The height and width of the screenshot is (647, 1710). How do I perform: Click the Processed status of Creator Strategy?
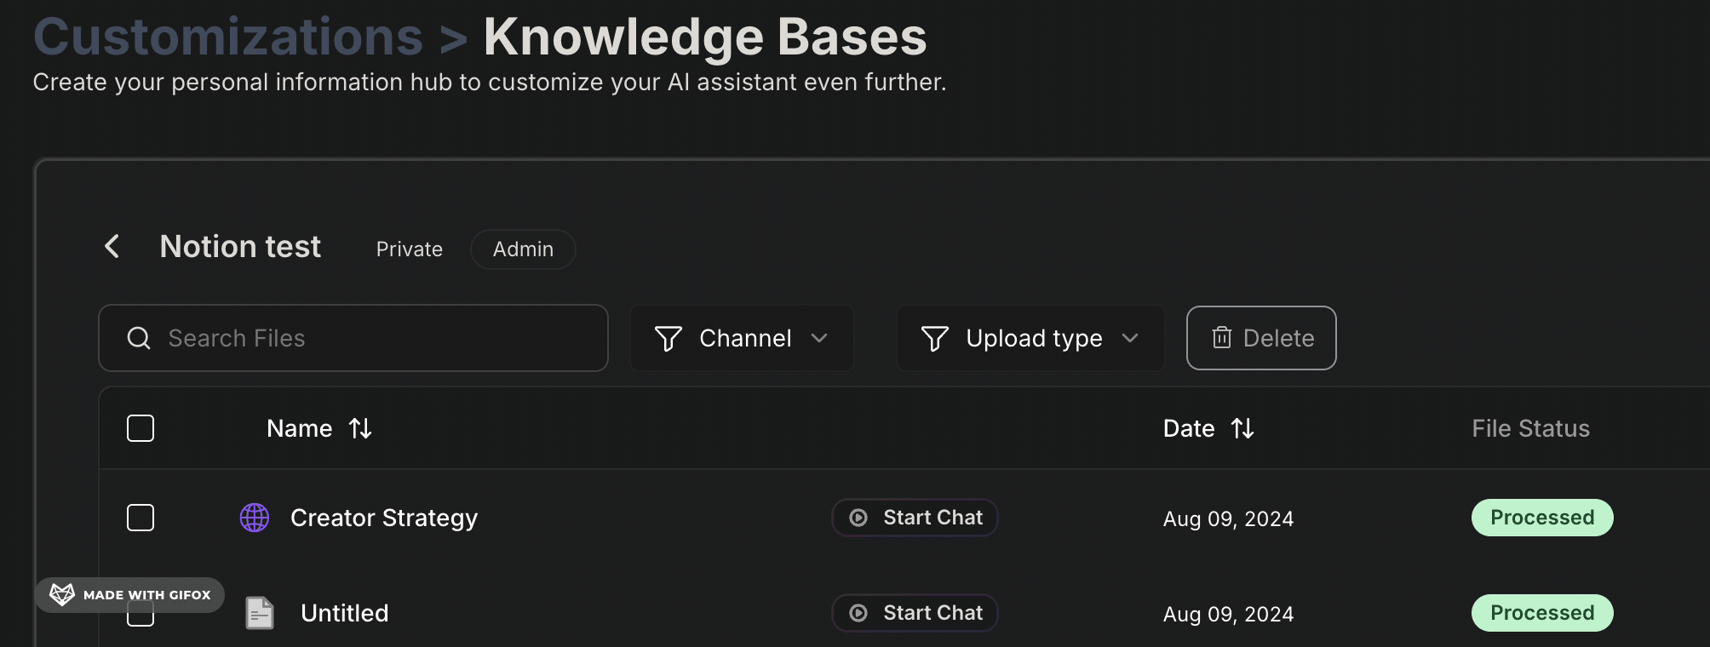coord(1542,518)
